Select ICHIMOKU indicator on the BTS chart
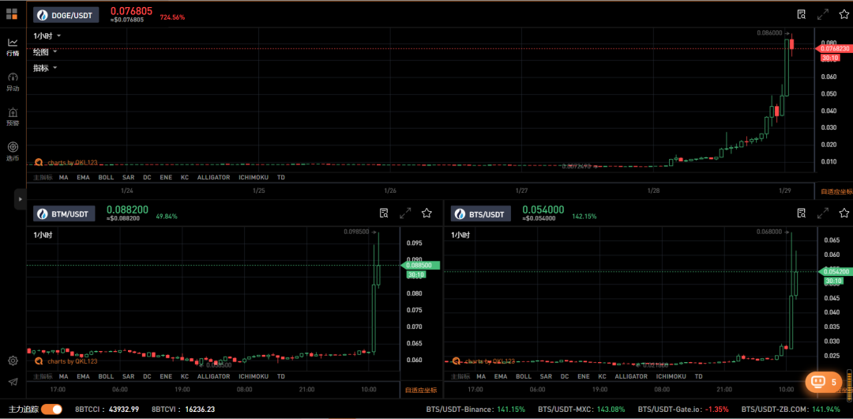This screenshot has width=853, height=419. (671, 376)
